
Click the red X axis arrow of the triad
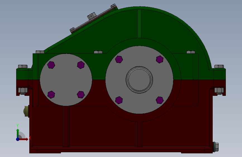(x=23, y=139)
